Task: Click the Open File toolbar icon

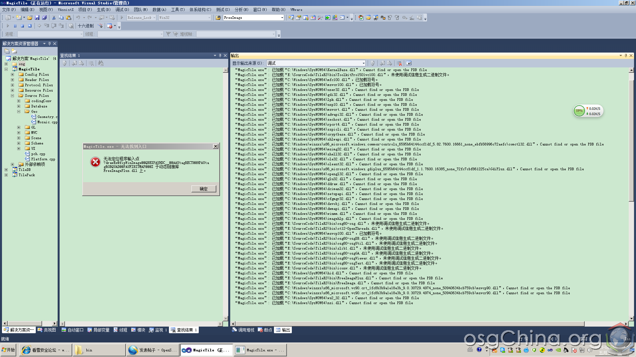Action: [30, 18]
